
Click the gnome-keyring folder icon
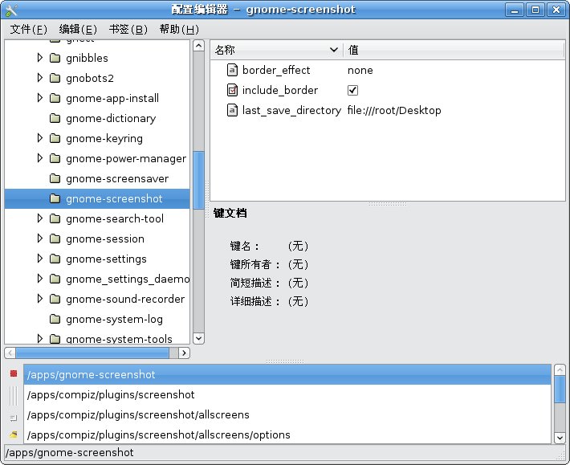55,138
